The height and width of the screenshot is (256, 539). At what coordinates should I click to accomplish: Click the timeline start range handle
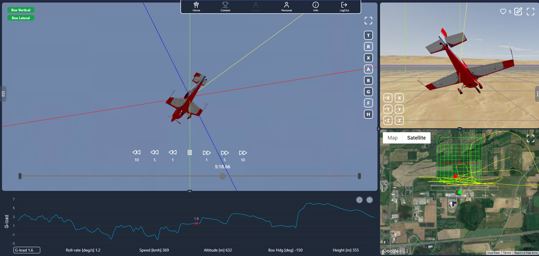20,176
